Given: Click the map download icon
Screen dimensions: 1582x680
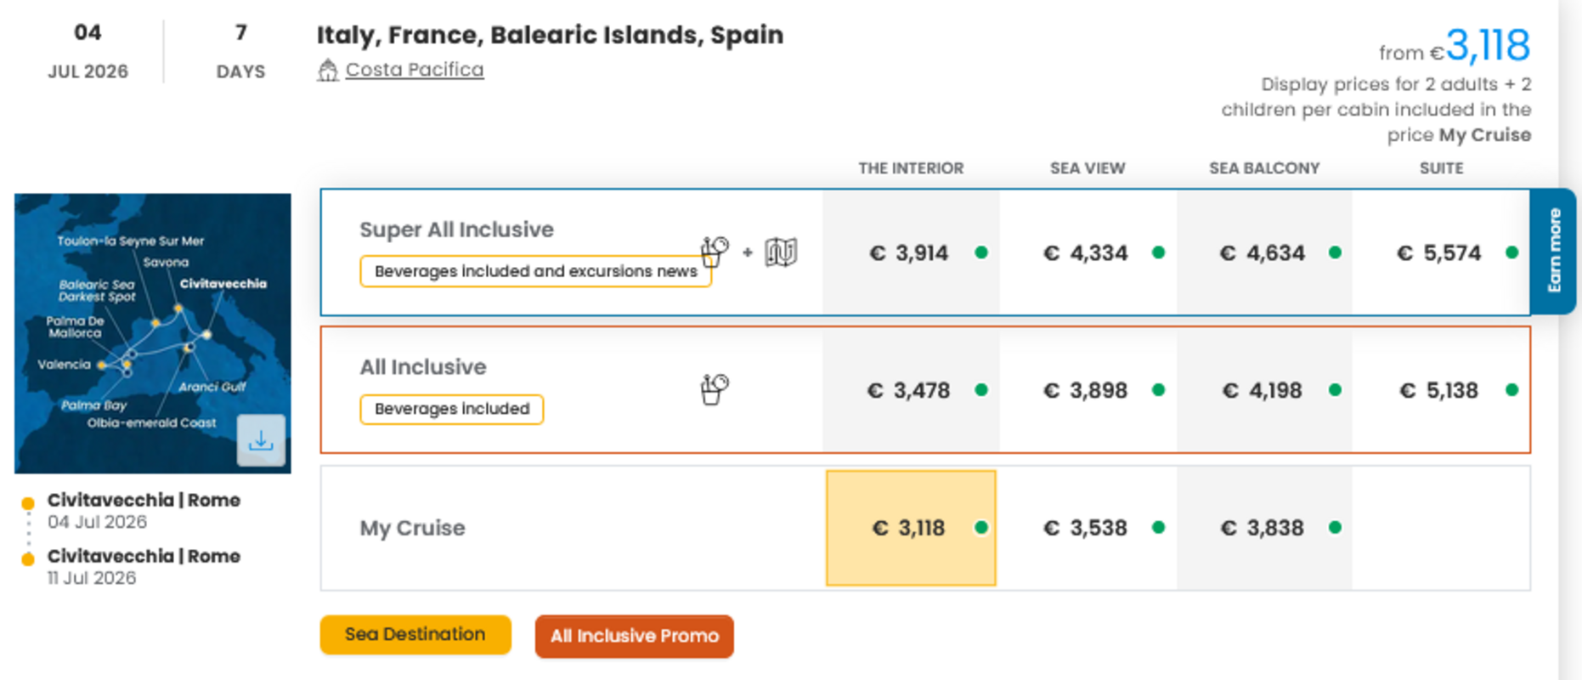Looking at the screenshot, I should [x=261, y=440].
